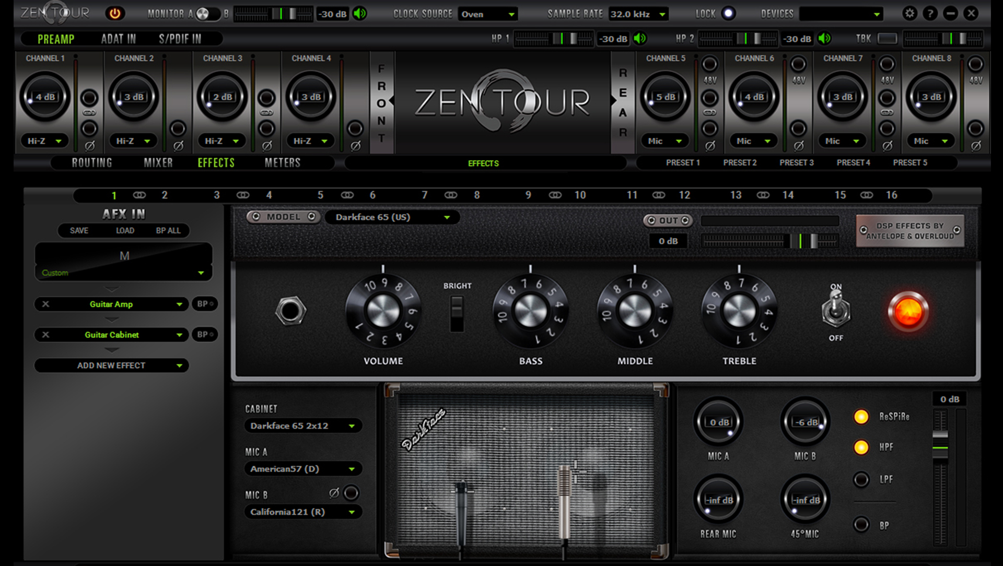The image size is (1003, 566).
Task: Select effects channel 5 in the numbered strip
Action: coord(320,195)
